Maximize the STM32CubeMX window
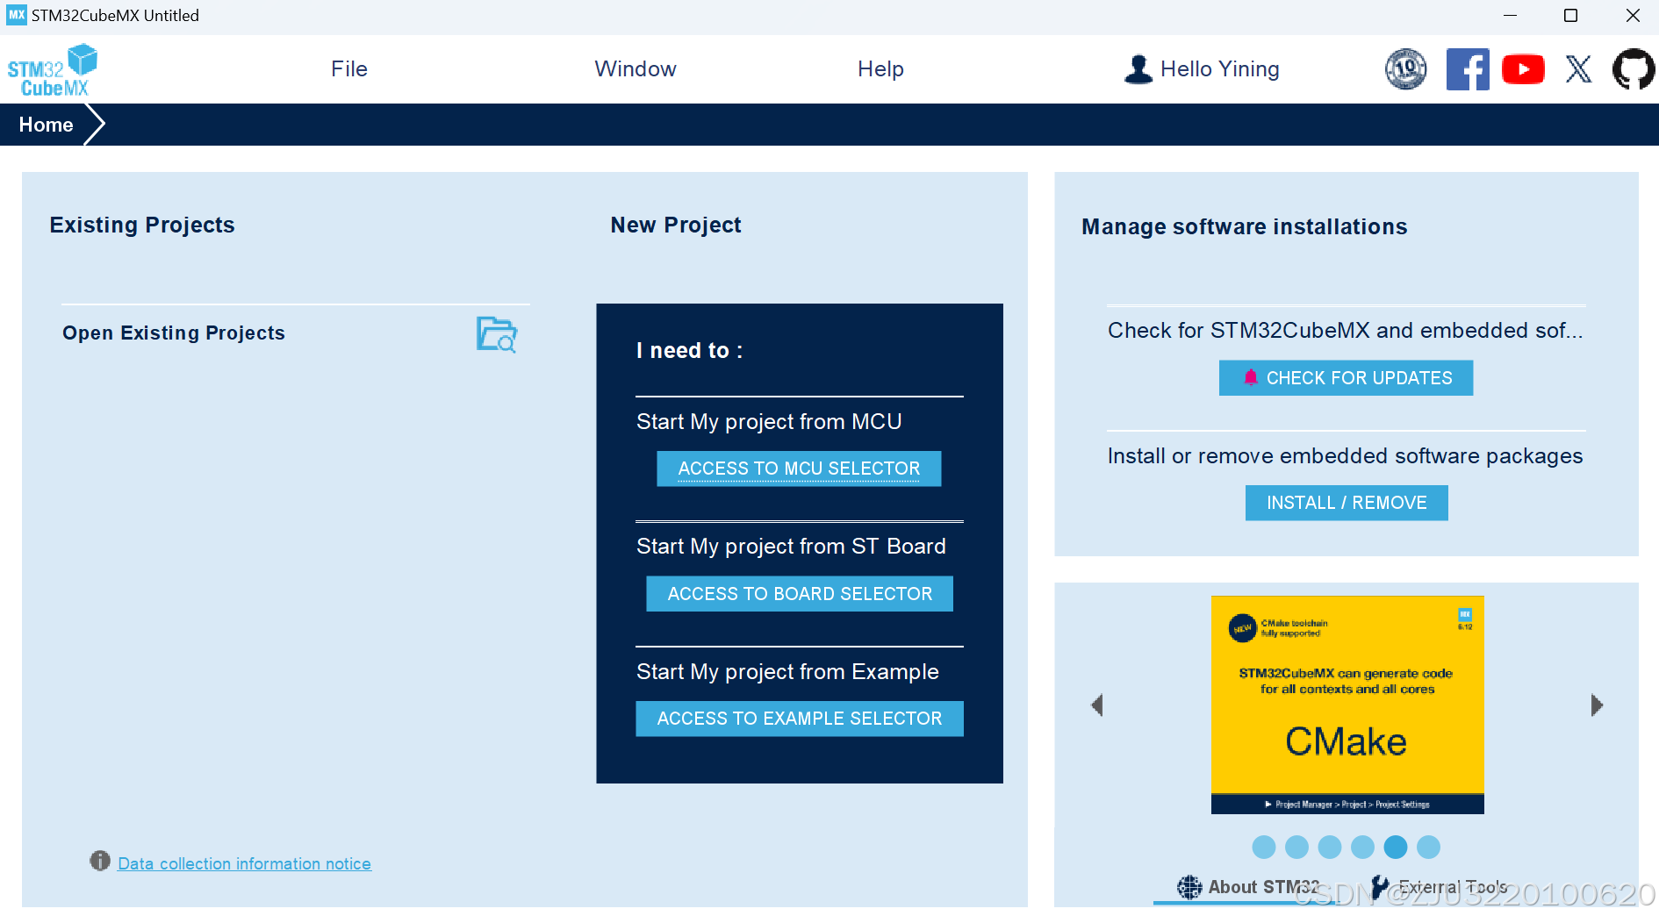Screen dimensions: 1659x923 (x=1571, y=15)
